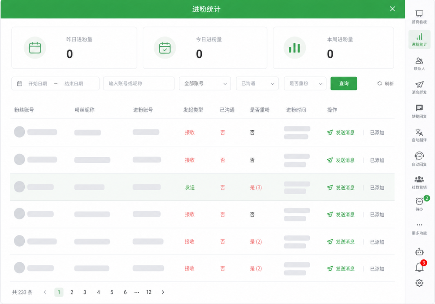
Task: Focus the 输入账号或昵称 search input
Action: 139,84
